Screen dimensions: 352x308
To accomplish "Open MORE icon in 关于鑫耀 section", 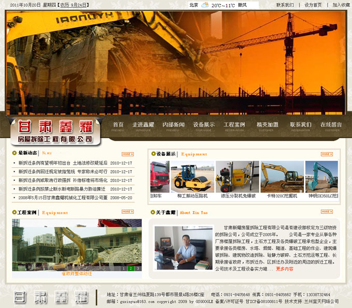I will (x=326, y=212).
